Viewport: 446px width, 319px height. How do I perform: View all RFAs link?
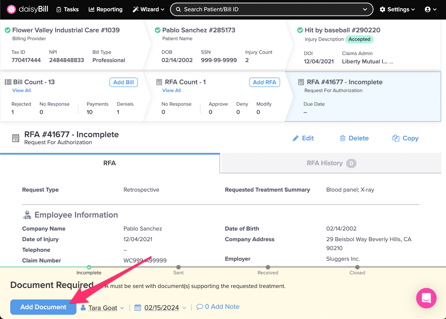(x=172, y=90)
